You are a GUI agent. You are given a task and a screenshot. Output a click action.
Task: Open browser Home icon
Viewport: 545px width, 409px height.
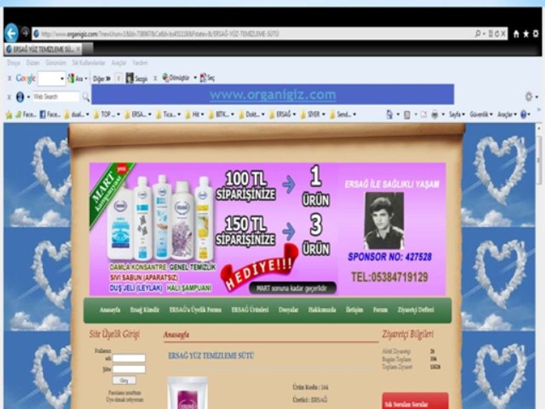click(x=516, y=34)
